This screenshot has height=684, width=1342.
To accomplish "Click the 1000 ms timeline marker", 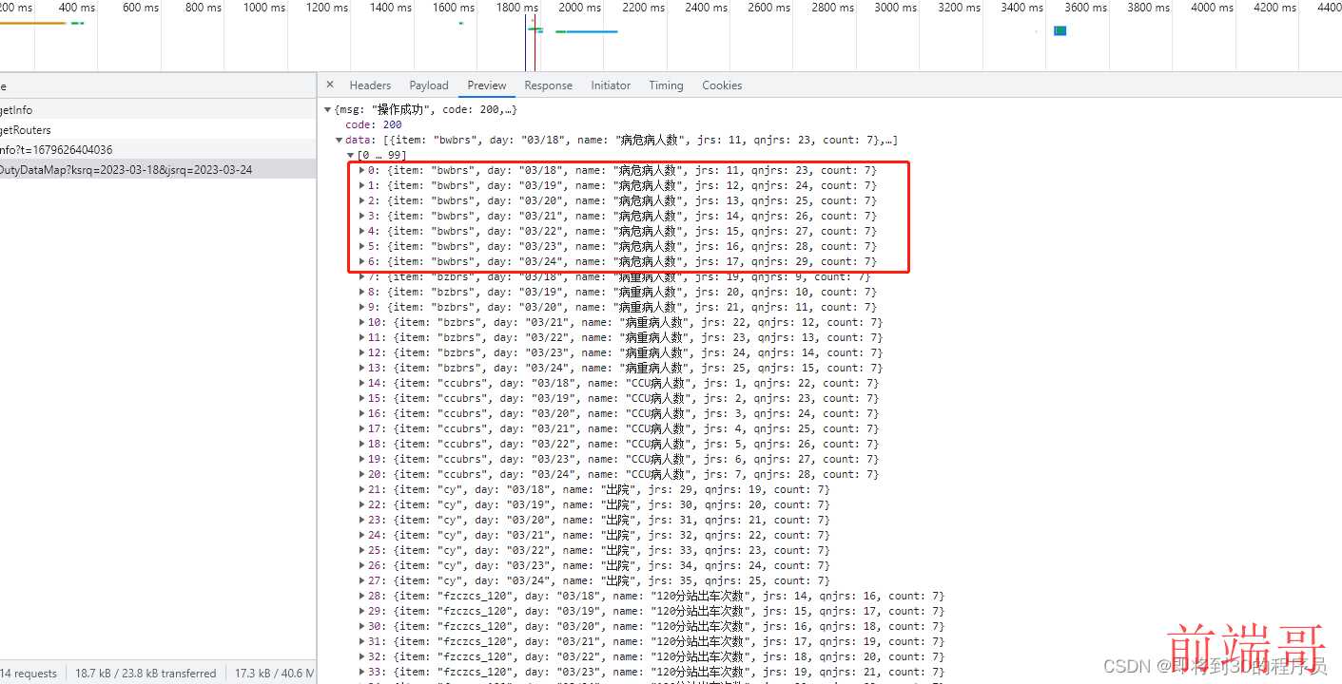I will pos(263,8).
